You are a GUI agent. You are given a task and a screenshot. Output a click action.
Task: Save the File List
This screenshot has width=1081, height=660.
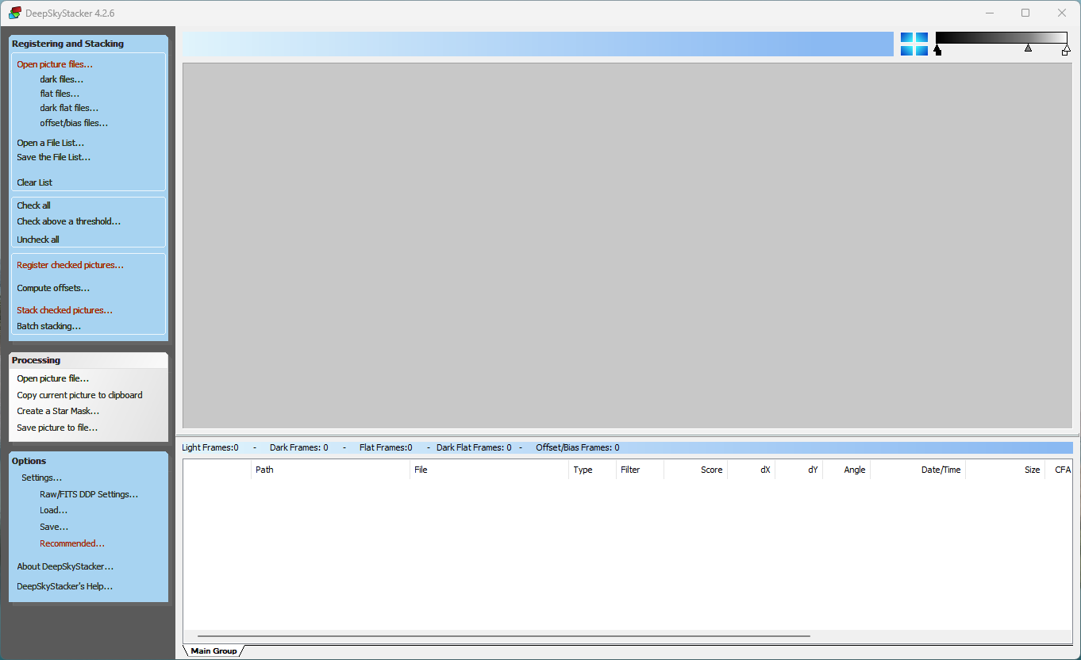click(54, 157)
